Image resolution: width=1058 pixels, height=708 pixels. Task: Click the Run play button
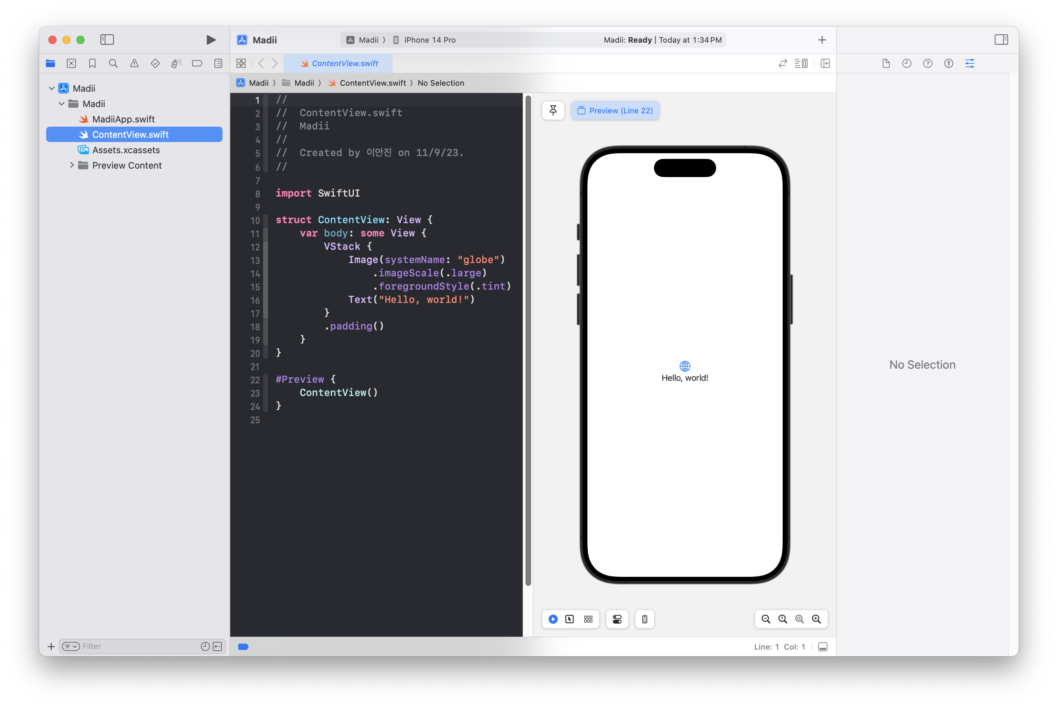[210, 40]
